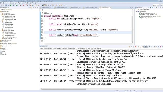The image size is (163, 92).
Task: Click the Back to last edit location arrow
Action: 60,5
